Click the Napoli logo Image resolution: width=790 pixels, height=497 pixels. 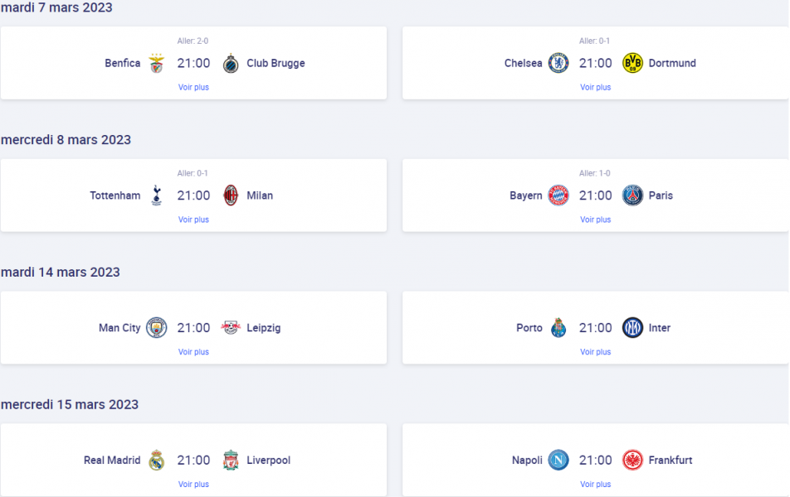click(x=558, y=461)
